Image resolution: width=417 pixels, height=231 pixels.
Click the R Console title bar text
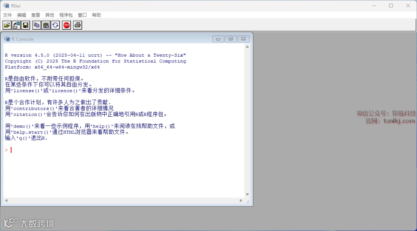(22, 39)
